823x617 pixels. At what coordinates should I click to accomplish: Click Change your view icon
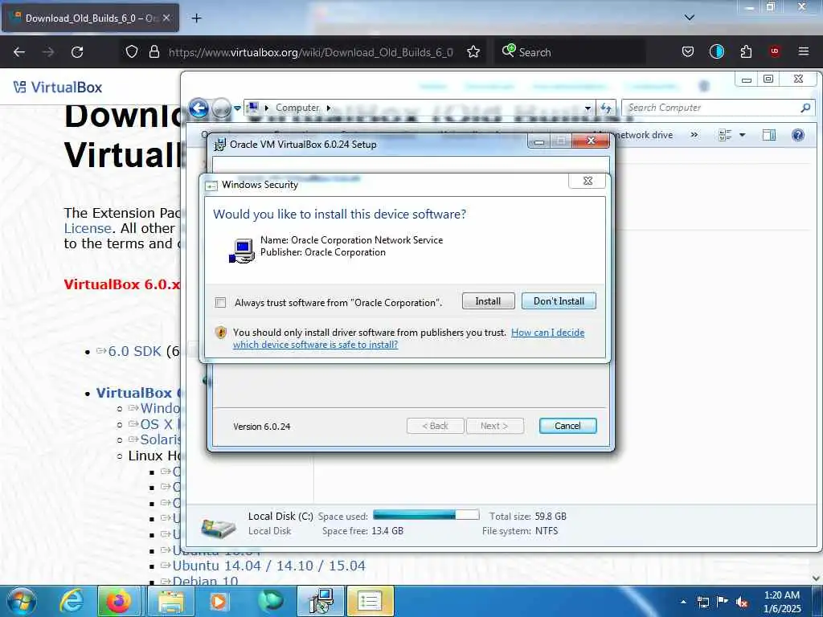click(725, 135)
